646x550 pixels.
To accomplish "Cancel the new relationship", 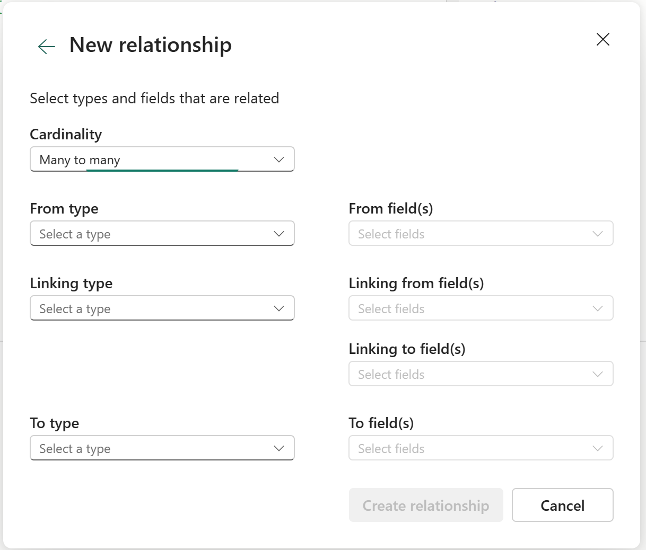I will (x=562, y=505).
